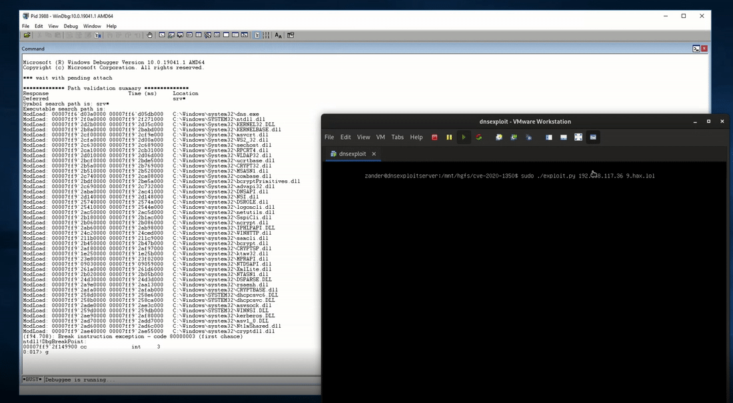Click the '0:017> g' prompt line

[35, 352]
